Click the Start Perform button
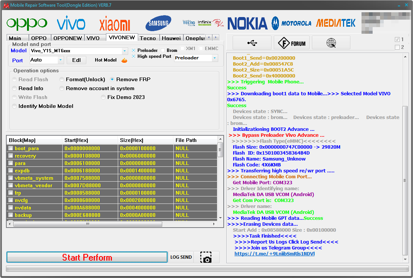This screenshot has width=413, height=278. (87, 257)
